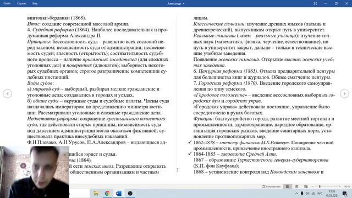The width and height of the screenshot is (352, 198).
Task: Open the volume control tray icon
Action: click(x=307, y=193)
